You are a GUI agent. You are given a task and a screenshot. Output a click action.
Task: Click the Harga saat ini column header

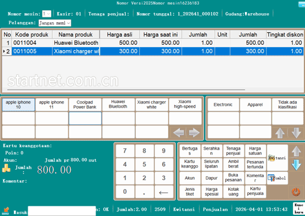(x=160, y=35)
